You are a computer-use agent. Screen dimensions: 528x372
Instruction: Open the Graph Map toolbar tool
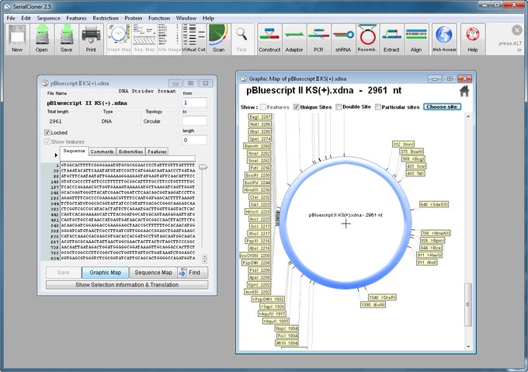coord(119,39)
